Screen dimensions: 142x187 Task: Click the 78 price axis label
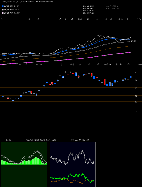pos(136,102)
